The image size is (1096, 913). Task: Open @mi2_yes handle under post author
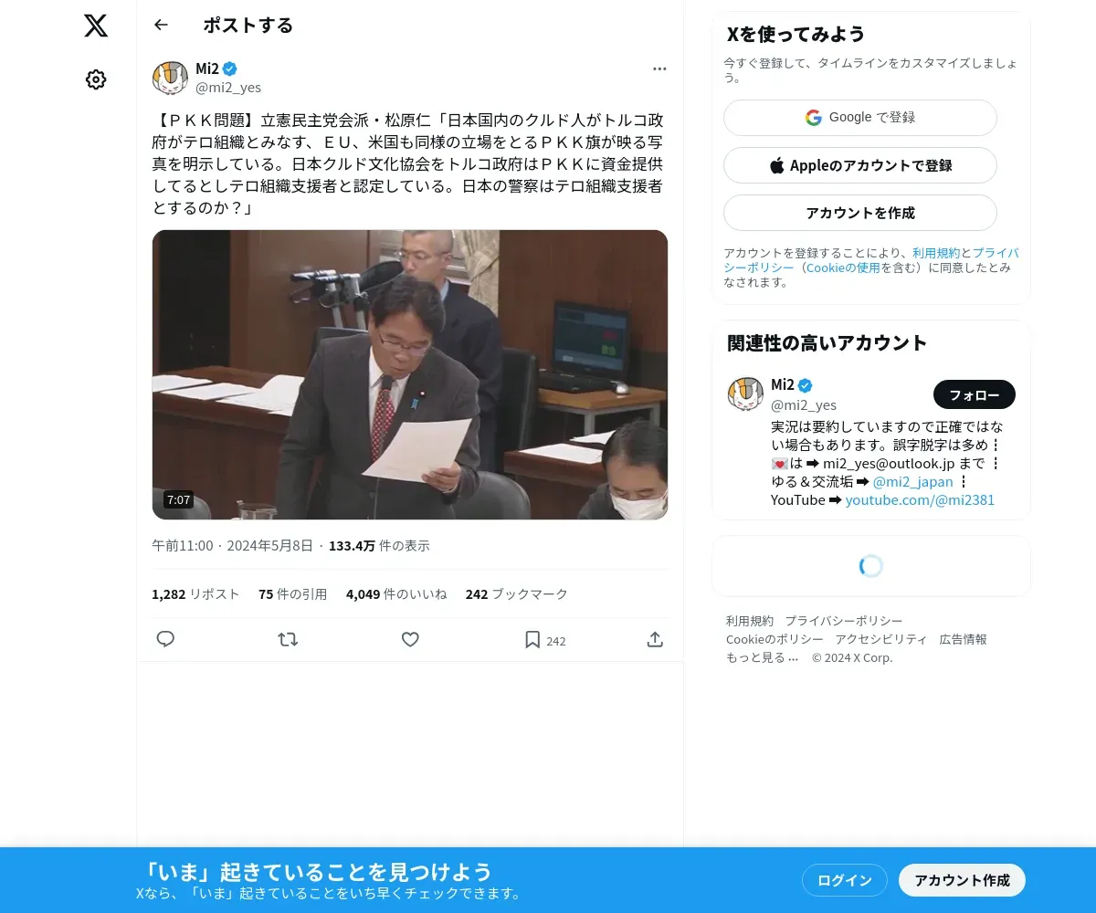[x=228, y=88]
